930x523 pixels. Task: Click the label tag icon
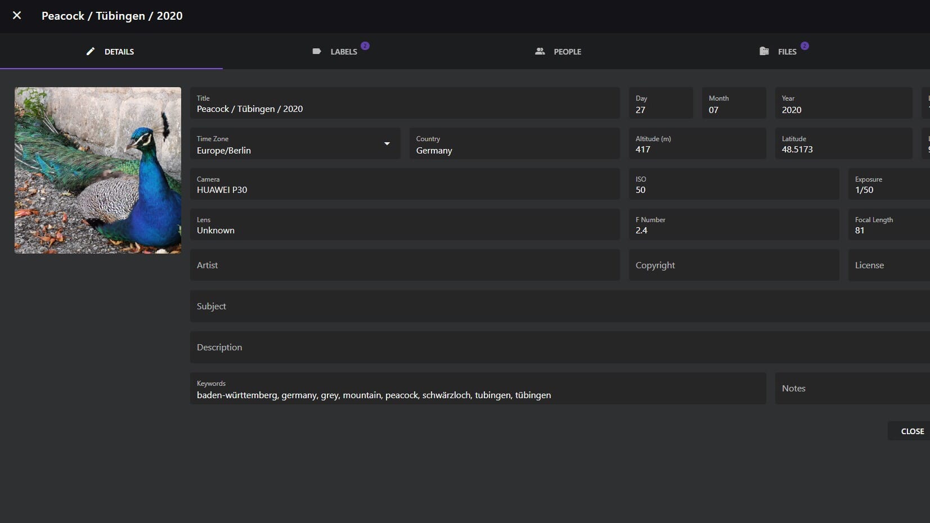tap(317, 51)
